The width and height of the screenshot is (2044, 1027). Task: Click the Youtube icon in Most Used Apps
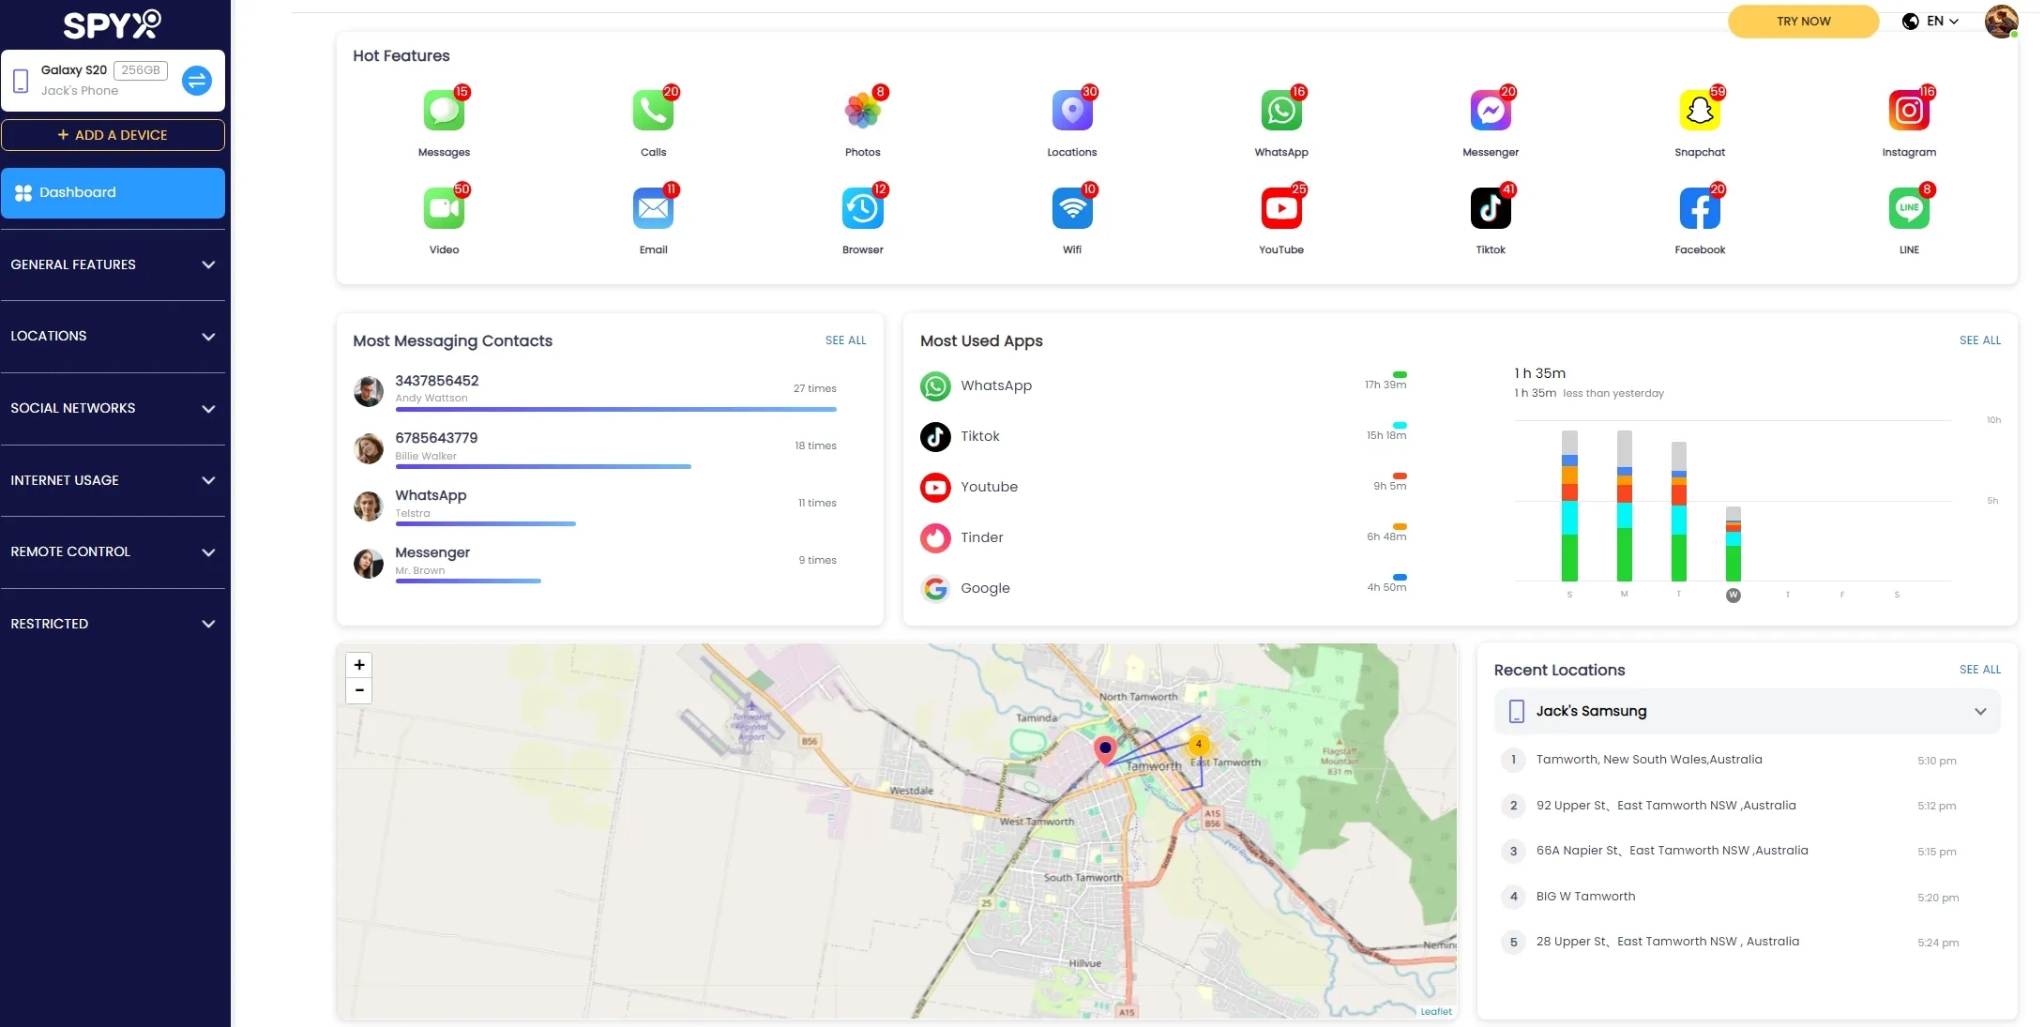pyautogui.click(x=935, y=487)
